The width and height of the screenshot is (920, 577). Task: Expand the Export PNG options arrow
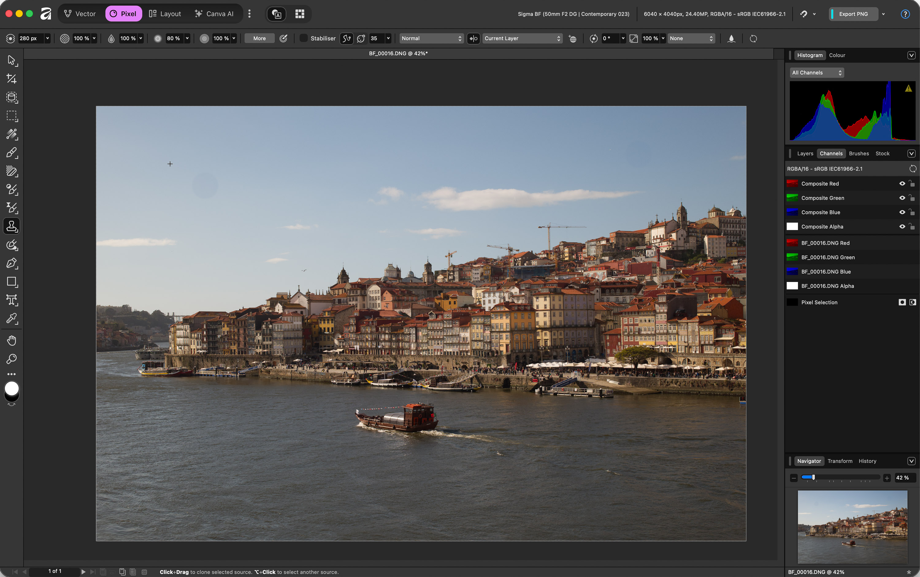point(884,14)
